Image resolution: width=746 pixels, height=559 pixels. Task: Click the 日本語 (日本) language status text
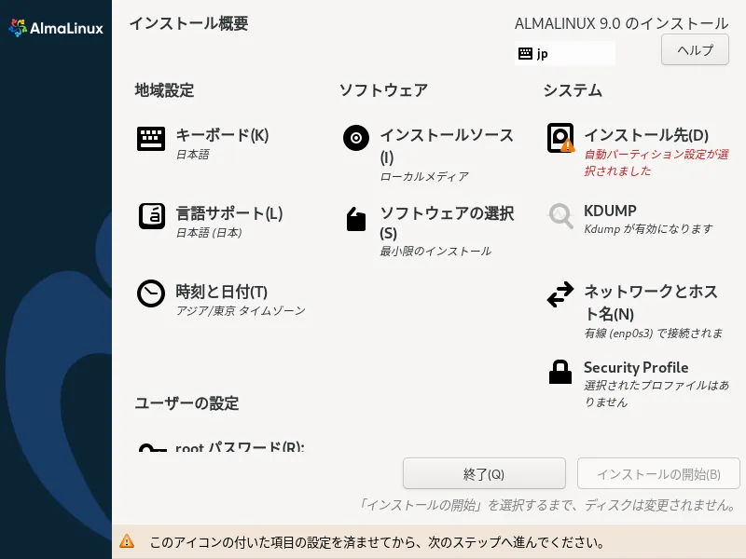point(209,233)
